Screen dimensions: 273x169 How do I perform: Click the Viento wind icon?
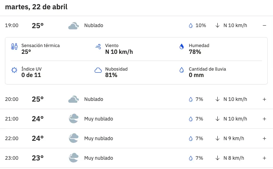[x=98, y=47]
